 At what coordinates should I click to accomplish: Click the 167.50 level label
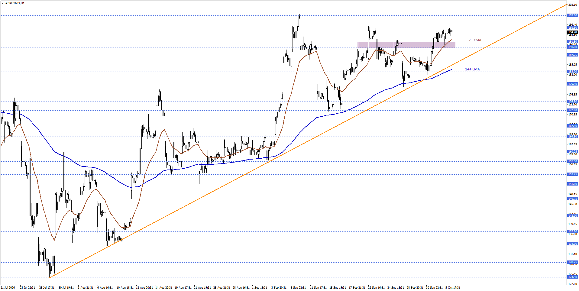pyautogui.click(x=573, y=126)
